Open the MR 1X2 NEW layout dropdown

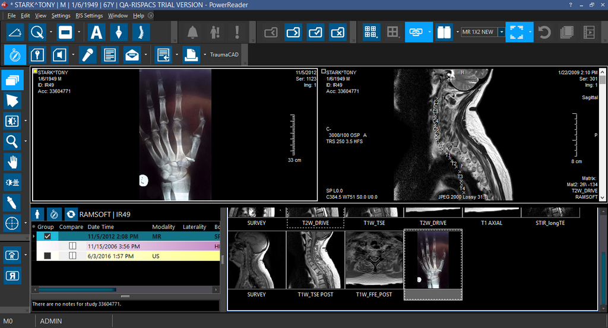[501, 31]
